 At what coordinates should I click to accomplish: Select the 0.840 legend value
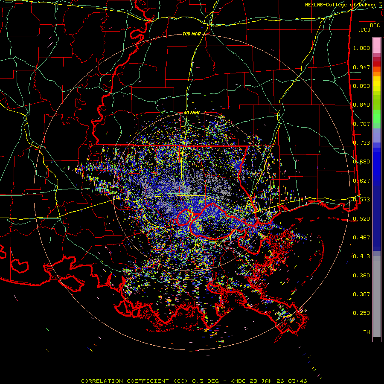coord(361,105)
